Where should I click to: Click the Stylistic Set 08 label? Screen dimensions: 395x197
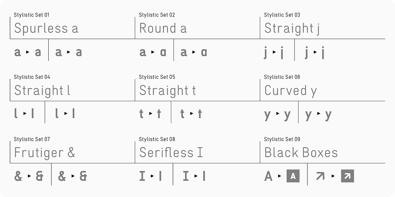coord(157,139)
